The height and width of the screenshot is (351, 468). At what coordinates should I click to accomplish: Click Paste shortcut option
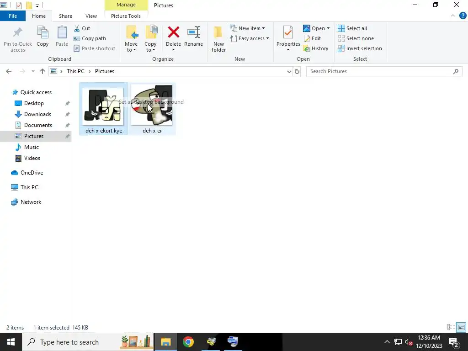(94, 48)
